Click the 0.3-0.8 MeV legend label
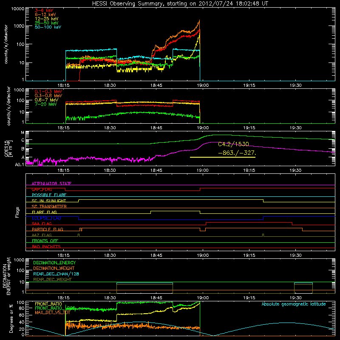 pos(48,96)
